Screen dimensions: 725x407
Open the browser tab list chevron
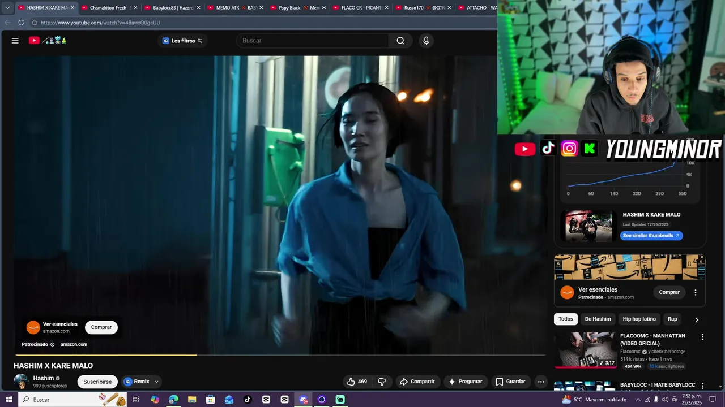coord(7,8)
